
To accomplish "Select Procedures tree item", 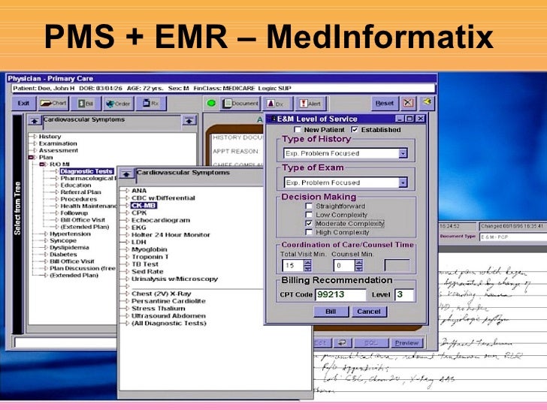I will (x=79, y=199).
